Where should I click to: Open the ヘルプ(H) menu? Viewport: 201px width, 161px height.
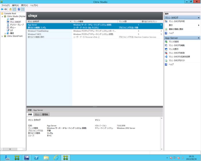pos(34,5)
